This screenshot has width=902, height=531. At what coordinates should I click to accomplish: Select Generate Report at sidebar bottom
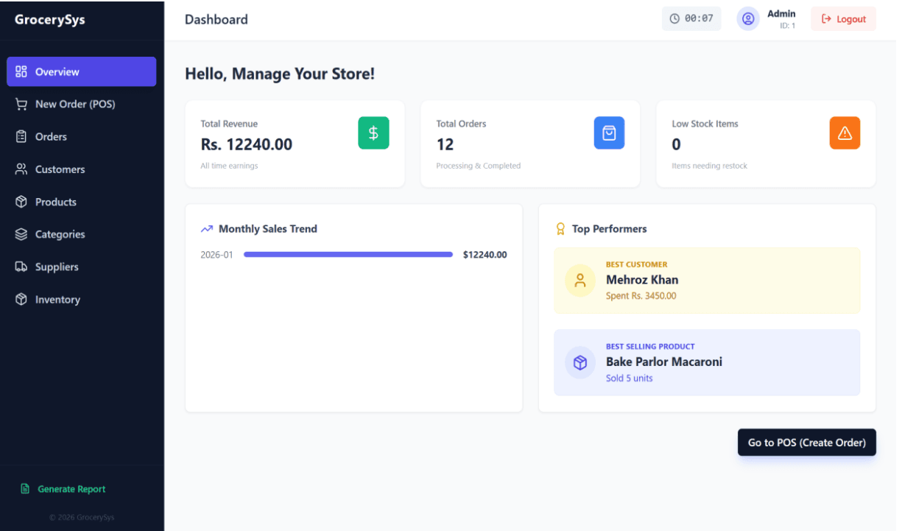click(x=71, y=488)
